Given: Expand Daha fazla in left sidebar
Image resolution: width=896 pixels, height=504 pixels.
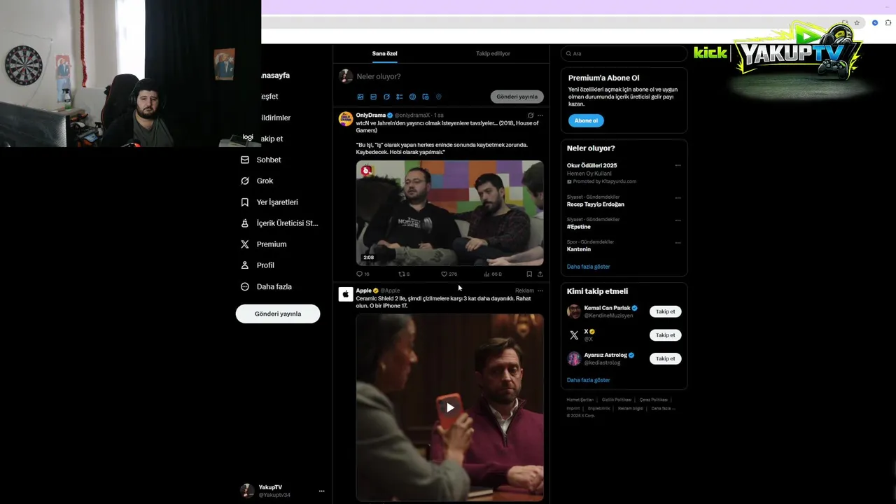Looking at the screenshot, I should (x=266, y=286).
